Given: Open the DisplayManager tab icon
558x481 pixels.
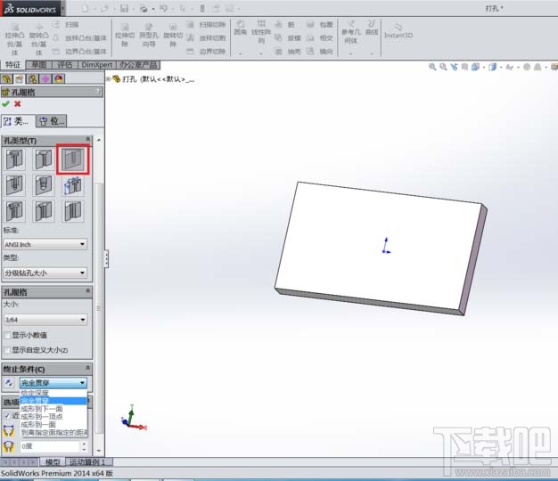Looking at the screenshot, I should click(x=59, y=78).
